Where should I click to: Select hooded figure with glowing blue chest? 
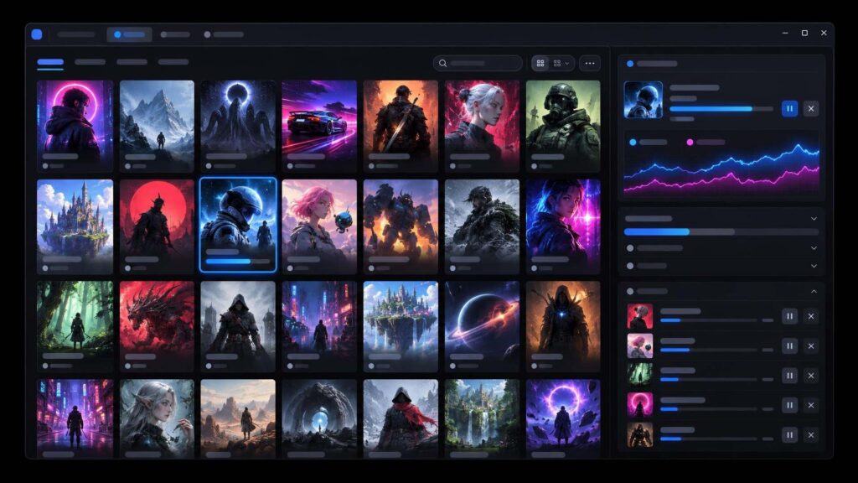coord(563,326)
